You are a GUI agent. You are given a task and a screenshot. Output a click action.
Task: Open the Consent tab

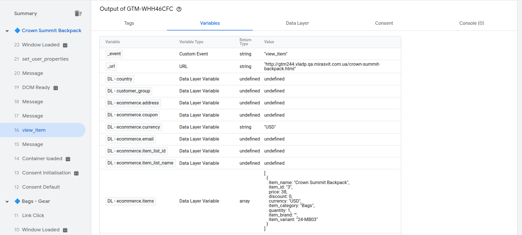384,23
